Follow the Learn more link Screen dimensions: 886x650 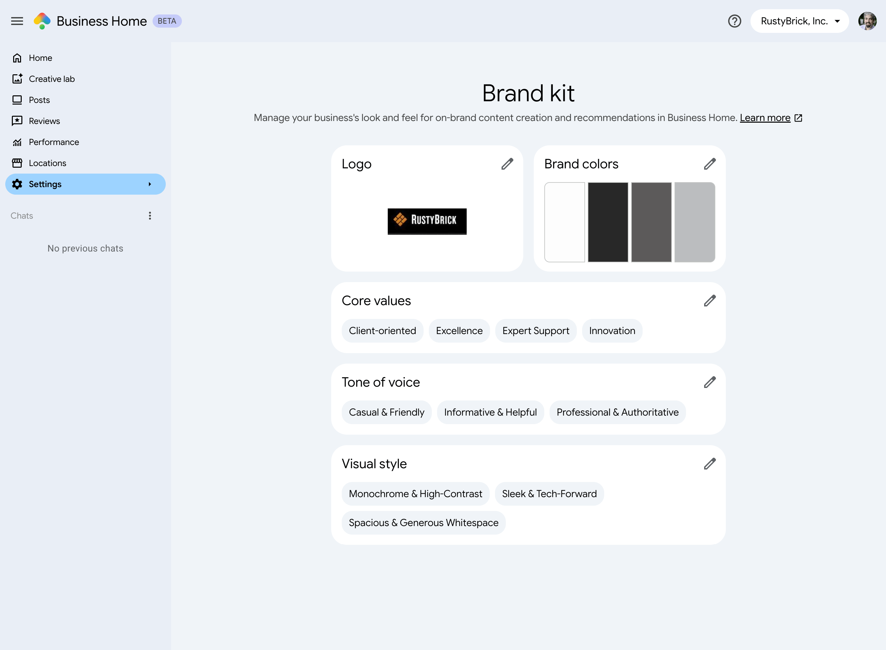(x=765, y=118)
